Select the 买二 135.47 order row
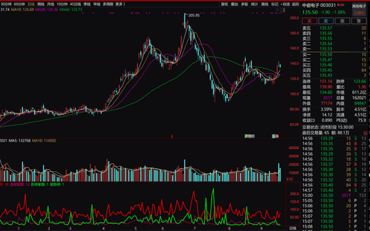Viewport: 370px width, 231px height. pos(334,60)
